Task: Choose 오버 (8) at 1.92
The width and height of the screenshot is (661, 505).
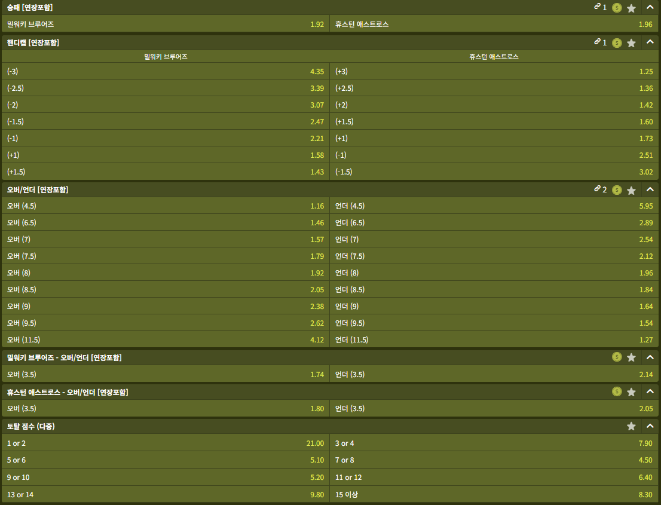Action: point(166,273)
